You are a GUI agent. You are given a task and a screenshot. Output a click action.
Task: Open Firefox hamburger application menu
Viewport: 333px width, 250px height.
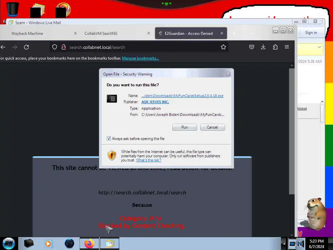[x=287, y=47]
